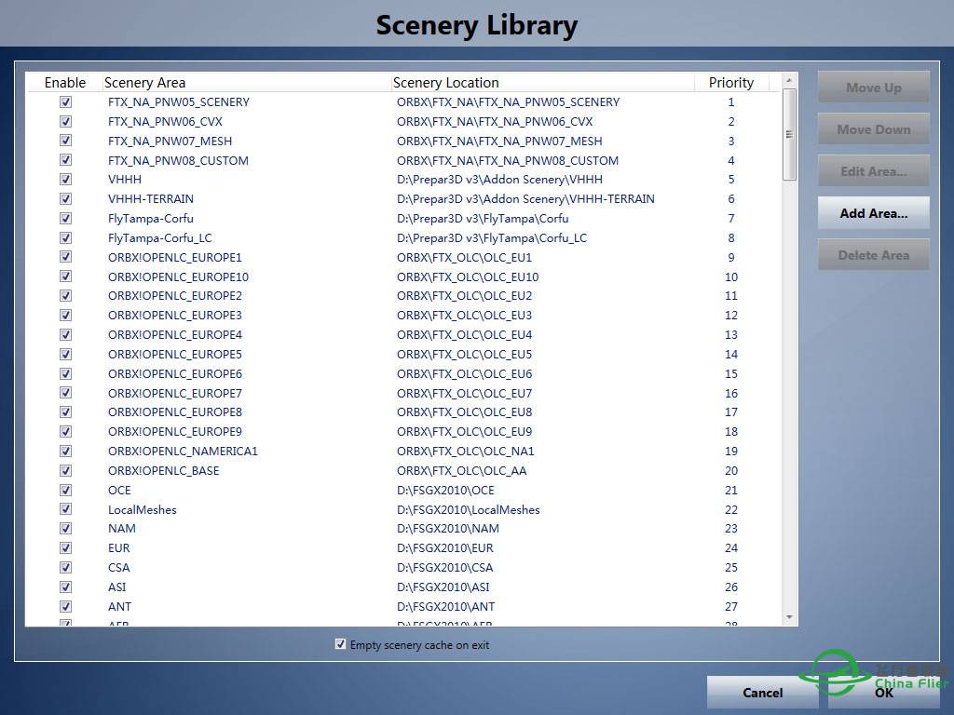Disable the FTX_NA_PNW05_SCENERY checkbox
The height and width of the screenshot is (715, 954).
pos(65,101)
